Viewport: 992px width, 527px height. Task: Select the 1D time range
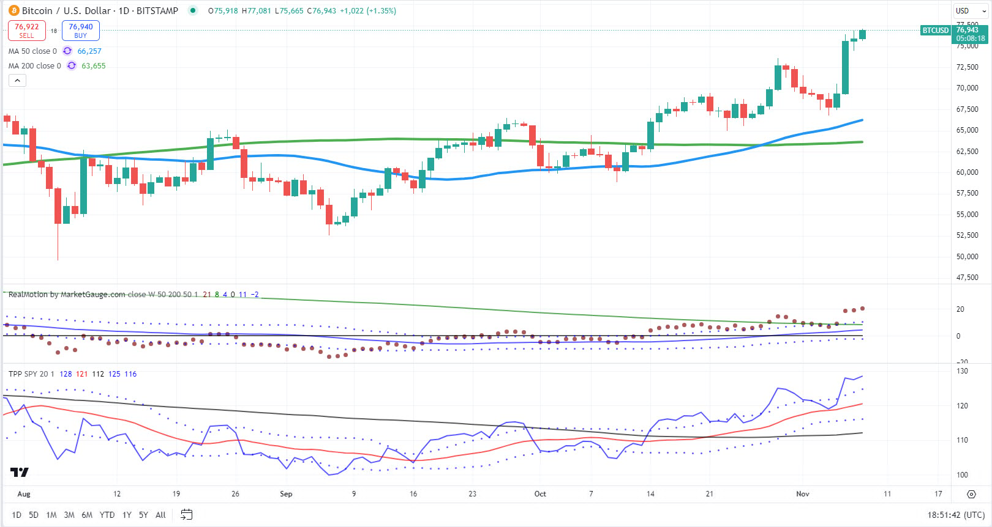click(x=17, y=515)
